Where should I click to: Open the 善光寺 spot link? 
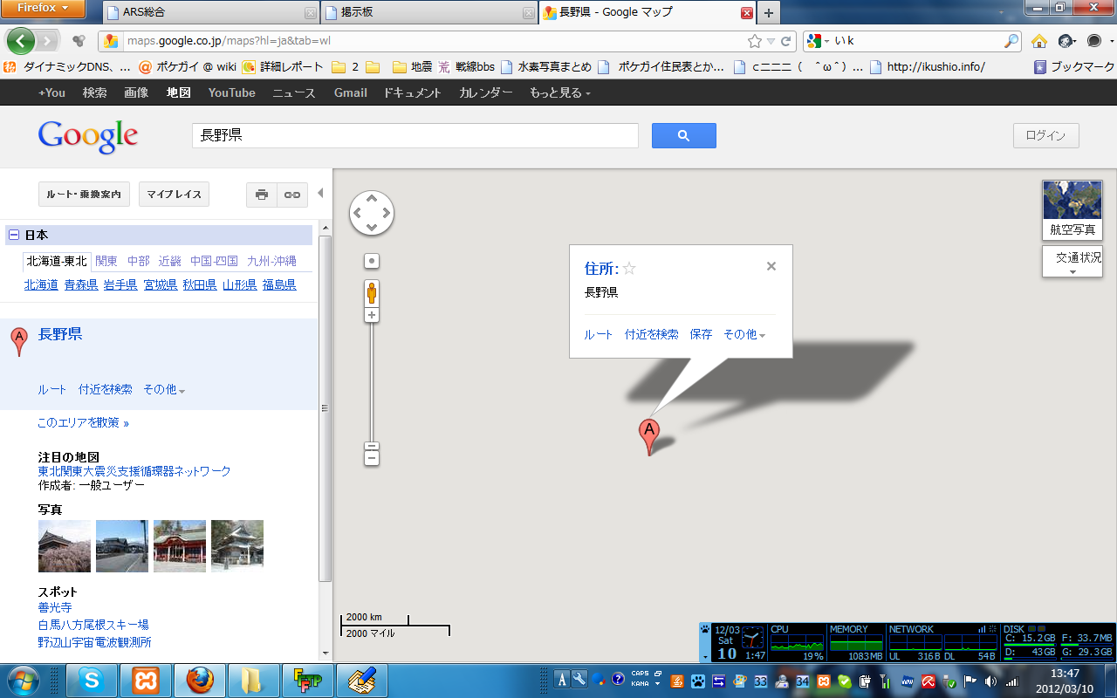point(54,607)
